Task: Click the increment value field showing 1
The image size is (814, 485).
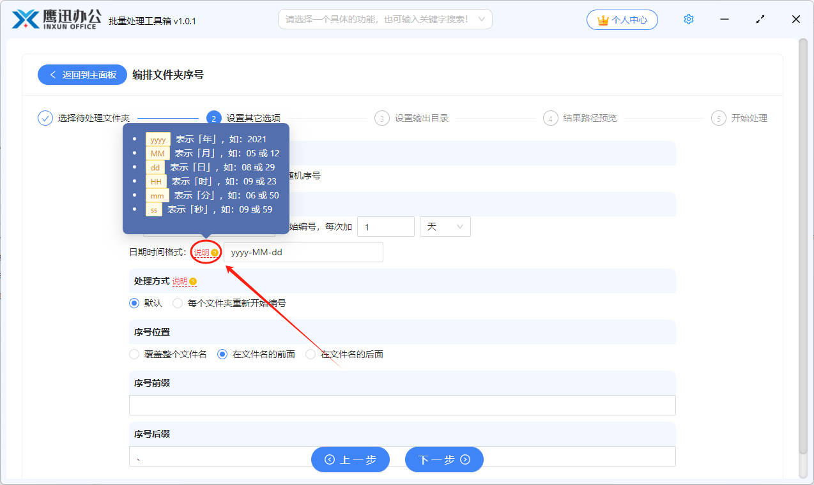Action: [386, 227]
